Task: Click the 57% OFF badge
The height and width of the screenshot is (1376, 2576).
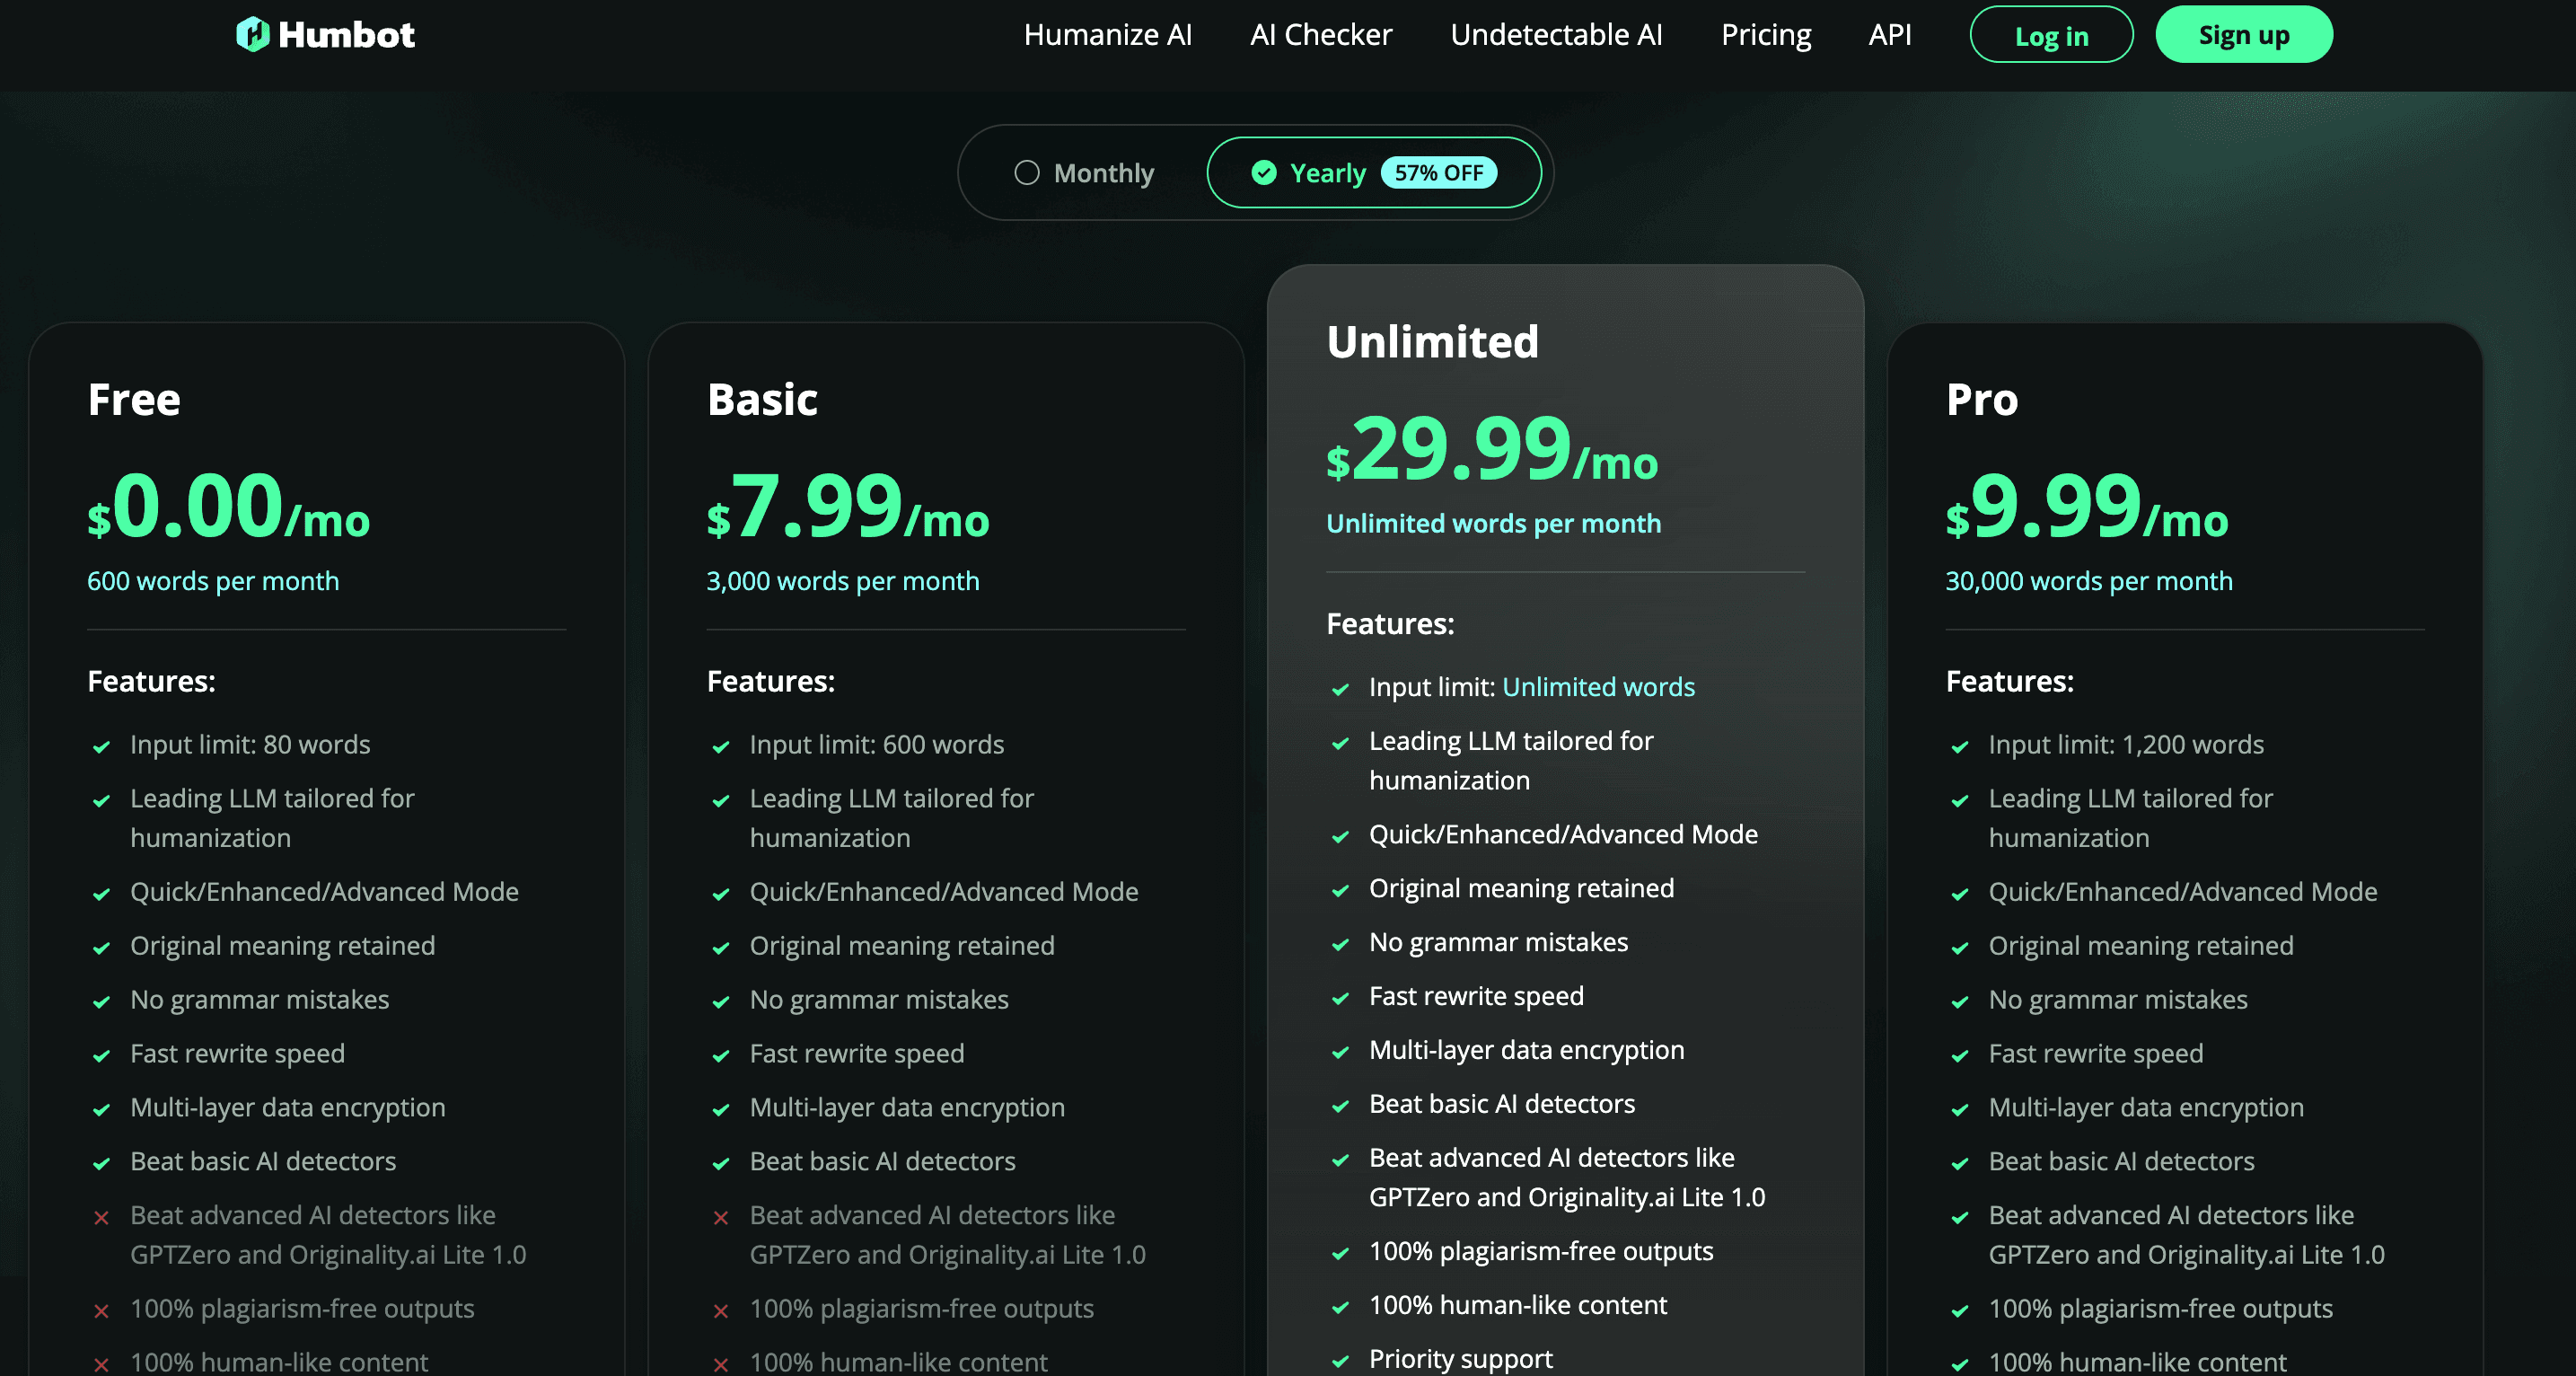Action: click(x=1438, y=173)
